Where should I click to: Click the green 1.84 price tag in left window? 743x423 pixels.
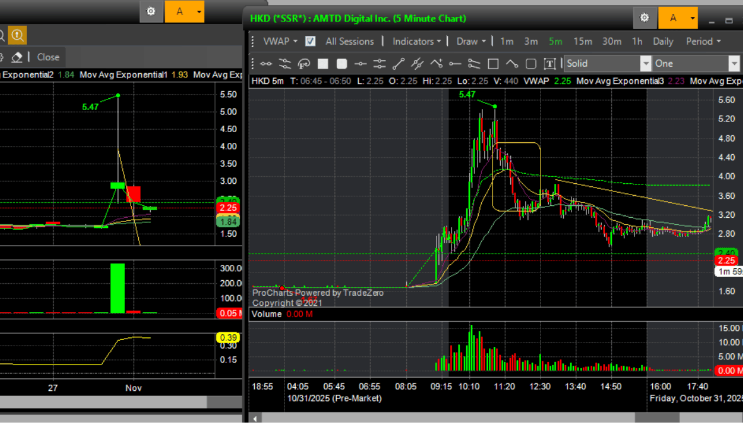click(228, 222)
